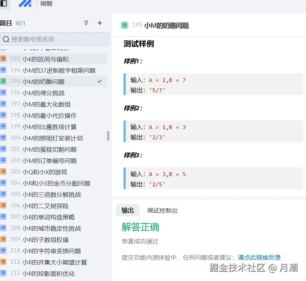Viewport: 306px width, 281px height.
Task: Click the 难 badge next to problem 193
Action: pos(4,59)
